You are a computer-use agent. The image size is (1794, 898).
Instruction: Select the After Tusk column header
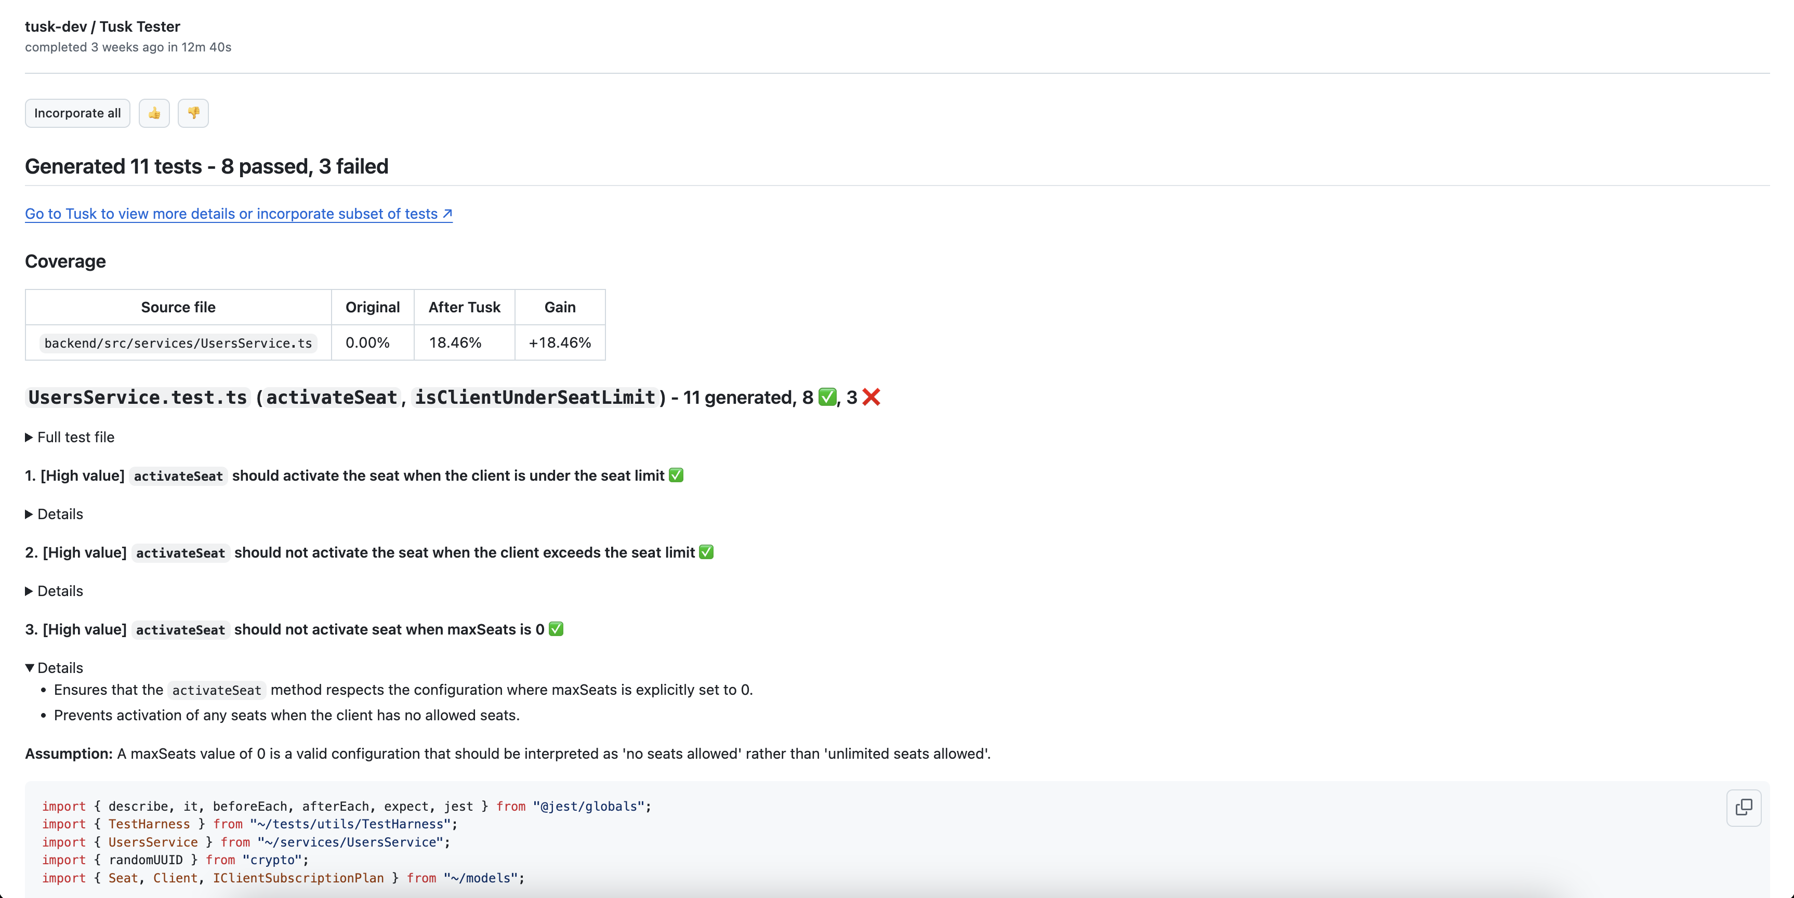tap(465, 307)
